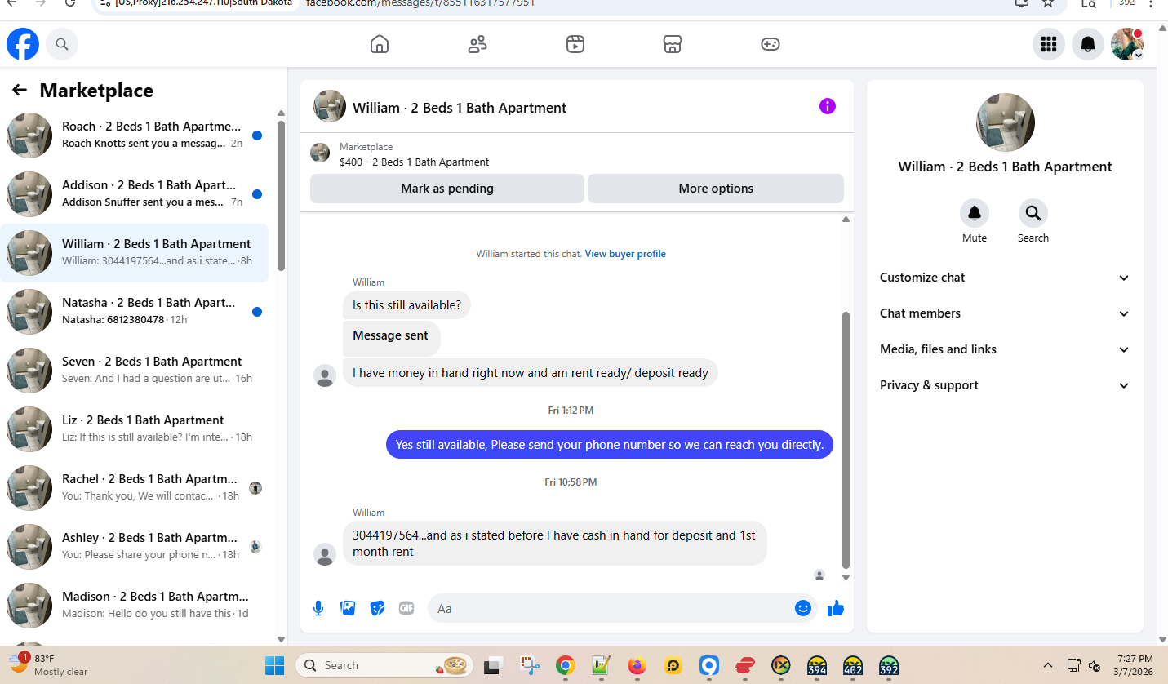Open the taskbar icon labeled 402
This screenshot has height=684, width=1168.
click(x=853, y=665)
